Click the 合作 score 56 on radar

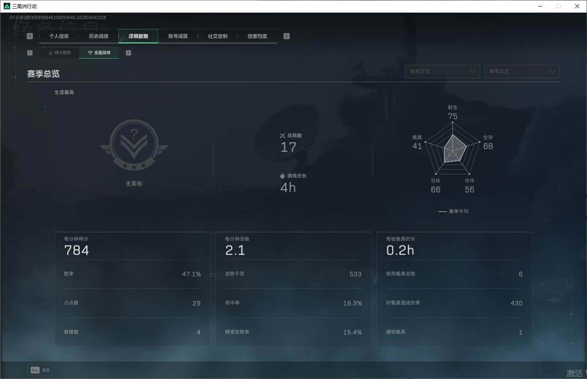(469, 190)
